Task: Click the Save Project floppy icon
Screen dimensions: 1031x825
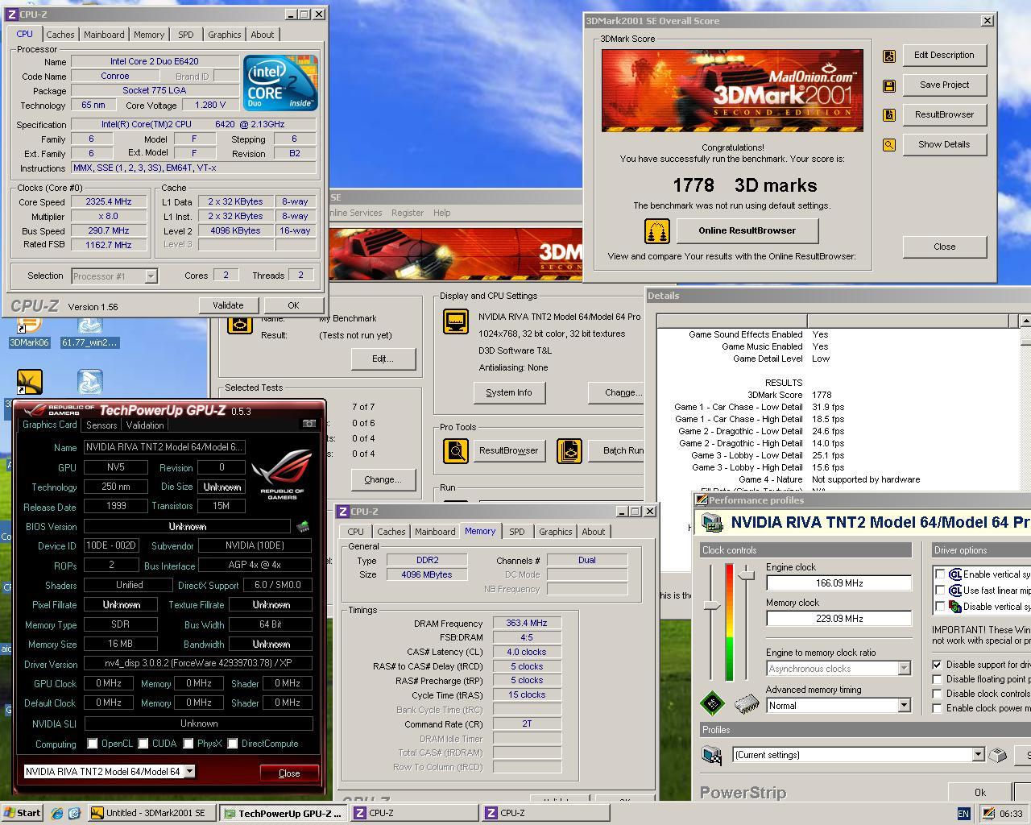Action: (889, 85)
